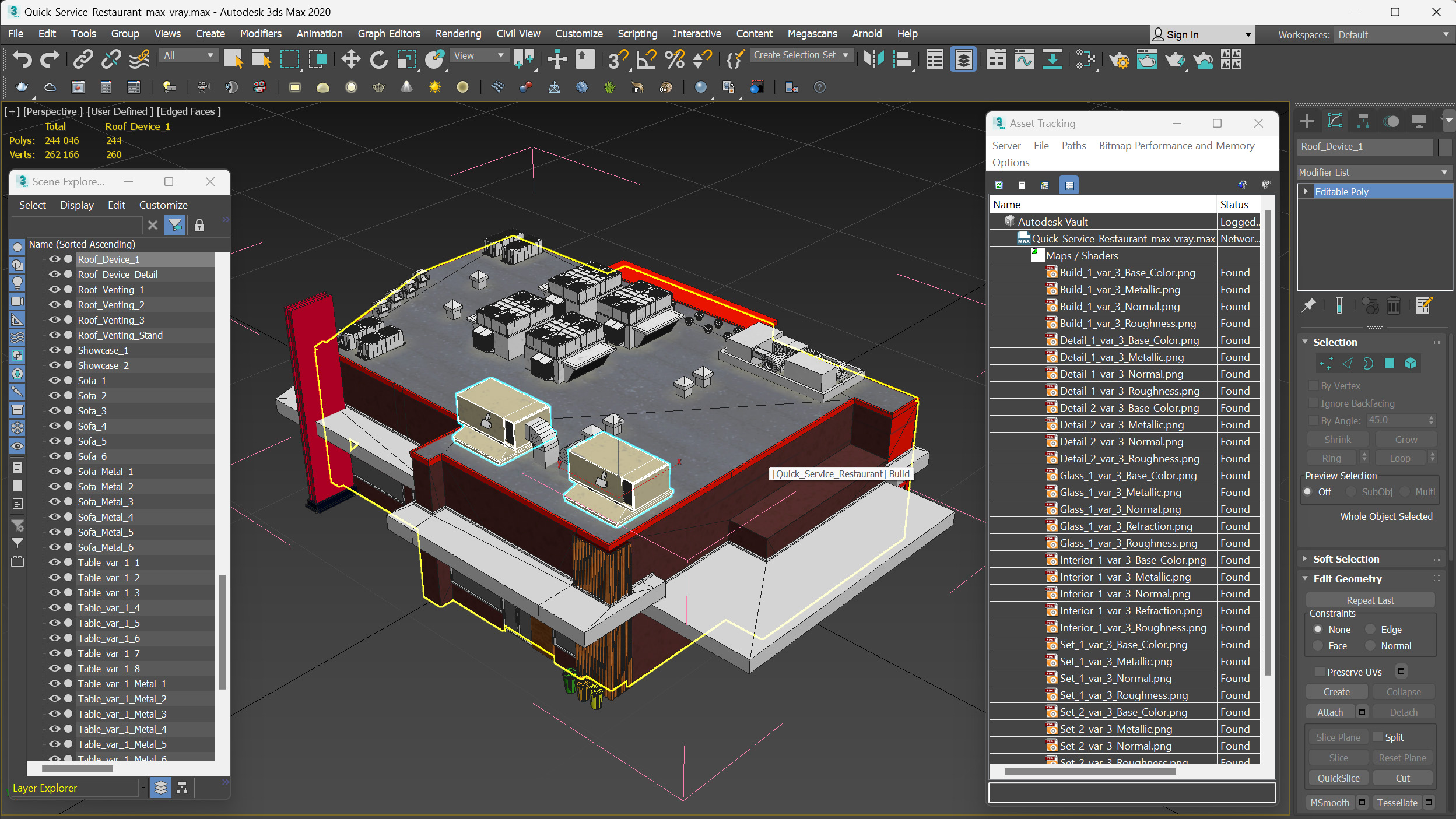Open the Modifiers menu
The width and height of the screenshot is (1456, 819).
(261, 34)
